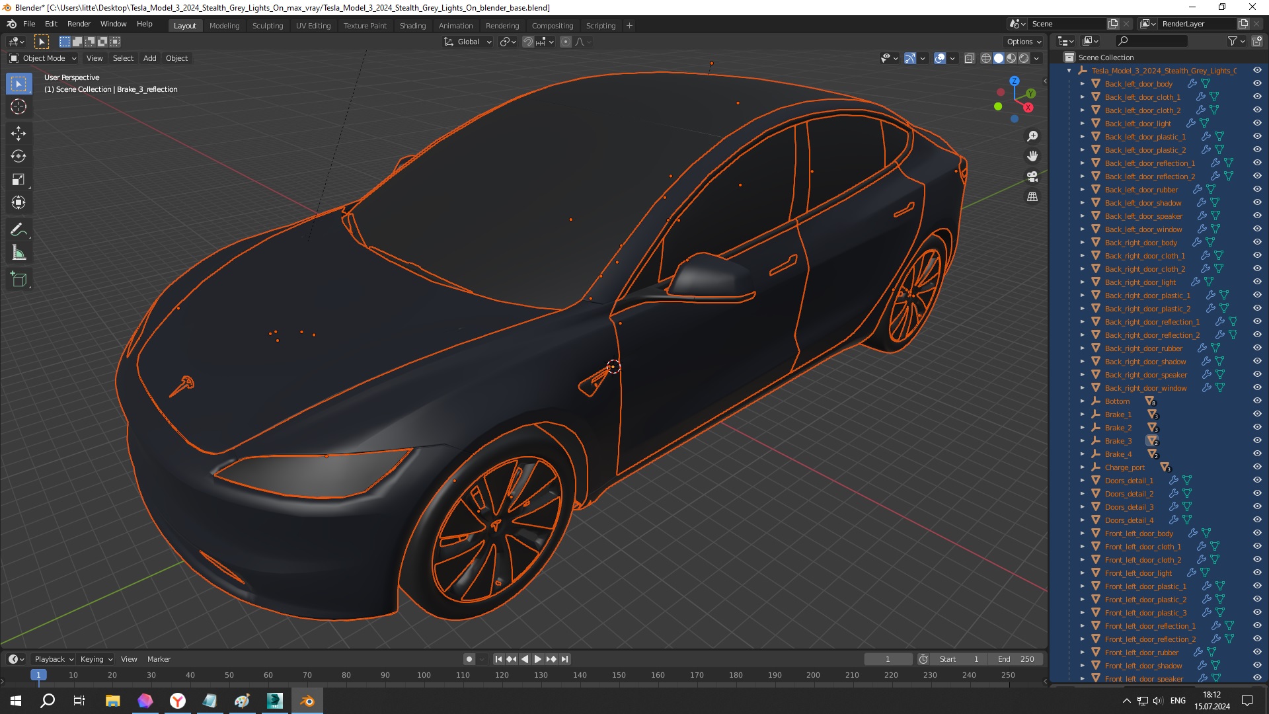Image resolution: width=1269 pixels, height=714 pixels.
Task: Click the Start frame field
Action: [x=958, y=659]
